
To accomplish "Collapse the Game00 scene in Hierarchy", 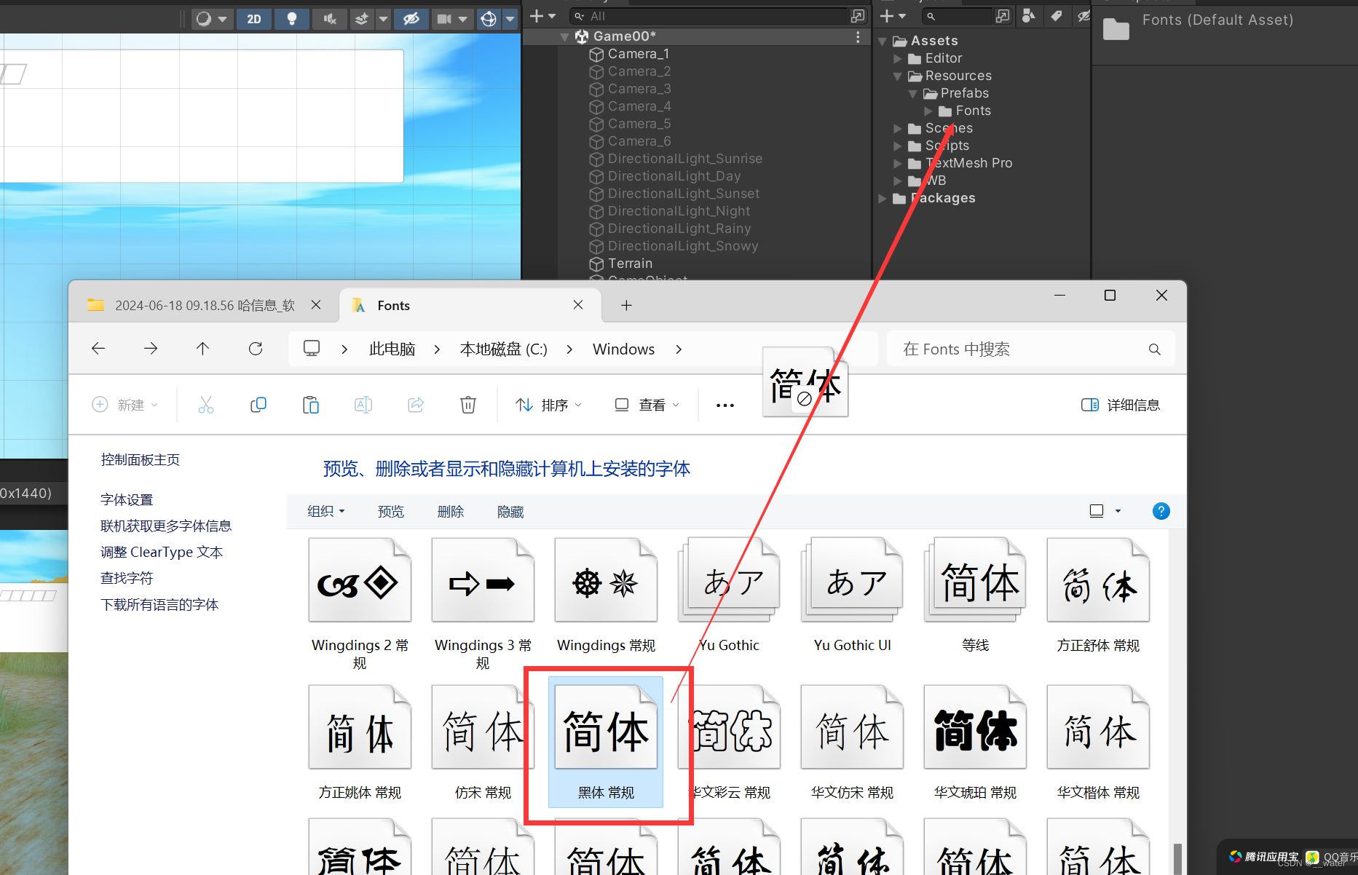I will point(565,36).
